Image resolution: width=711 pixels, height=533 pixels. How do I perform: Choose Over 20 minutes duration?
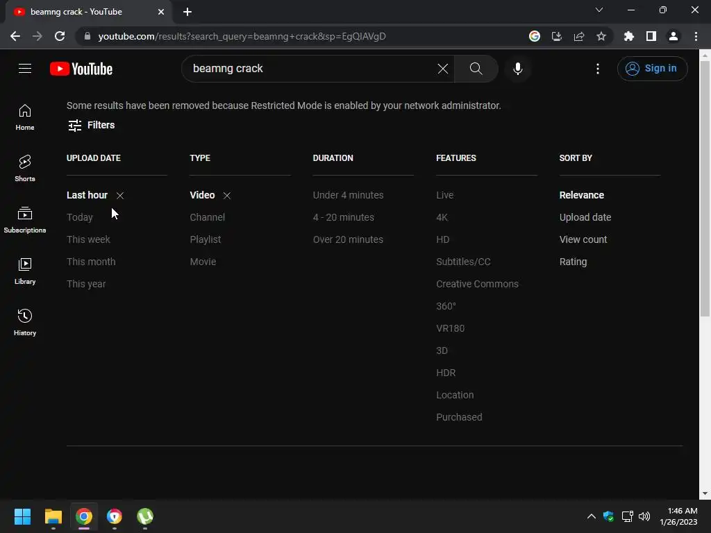coord(348,239)
